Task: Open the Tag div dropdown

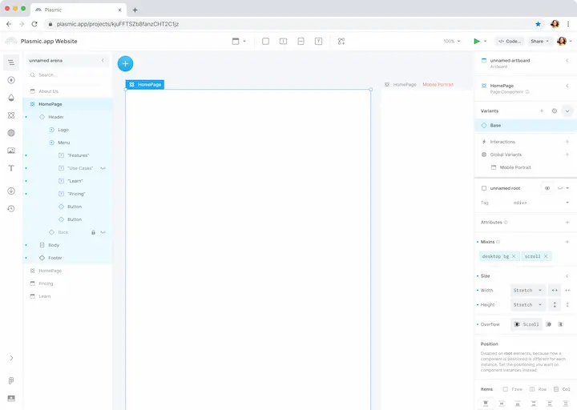Action: tap(541, 203)
